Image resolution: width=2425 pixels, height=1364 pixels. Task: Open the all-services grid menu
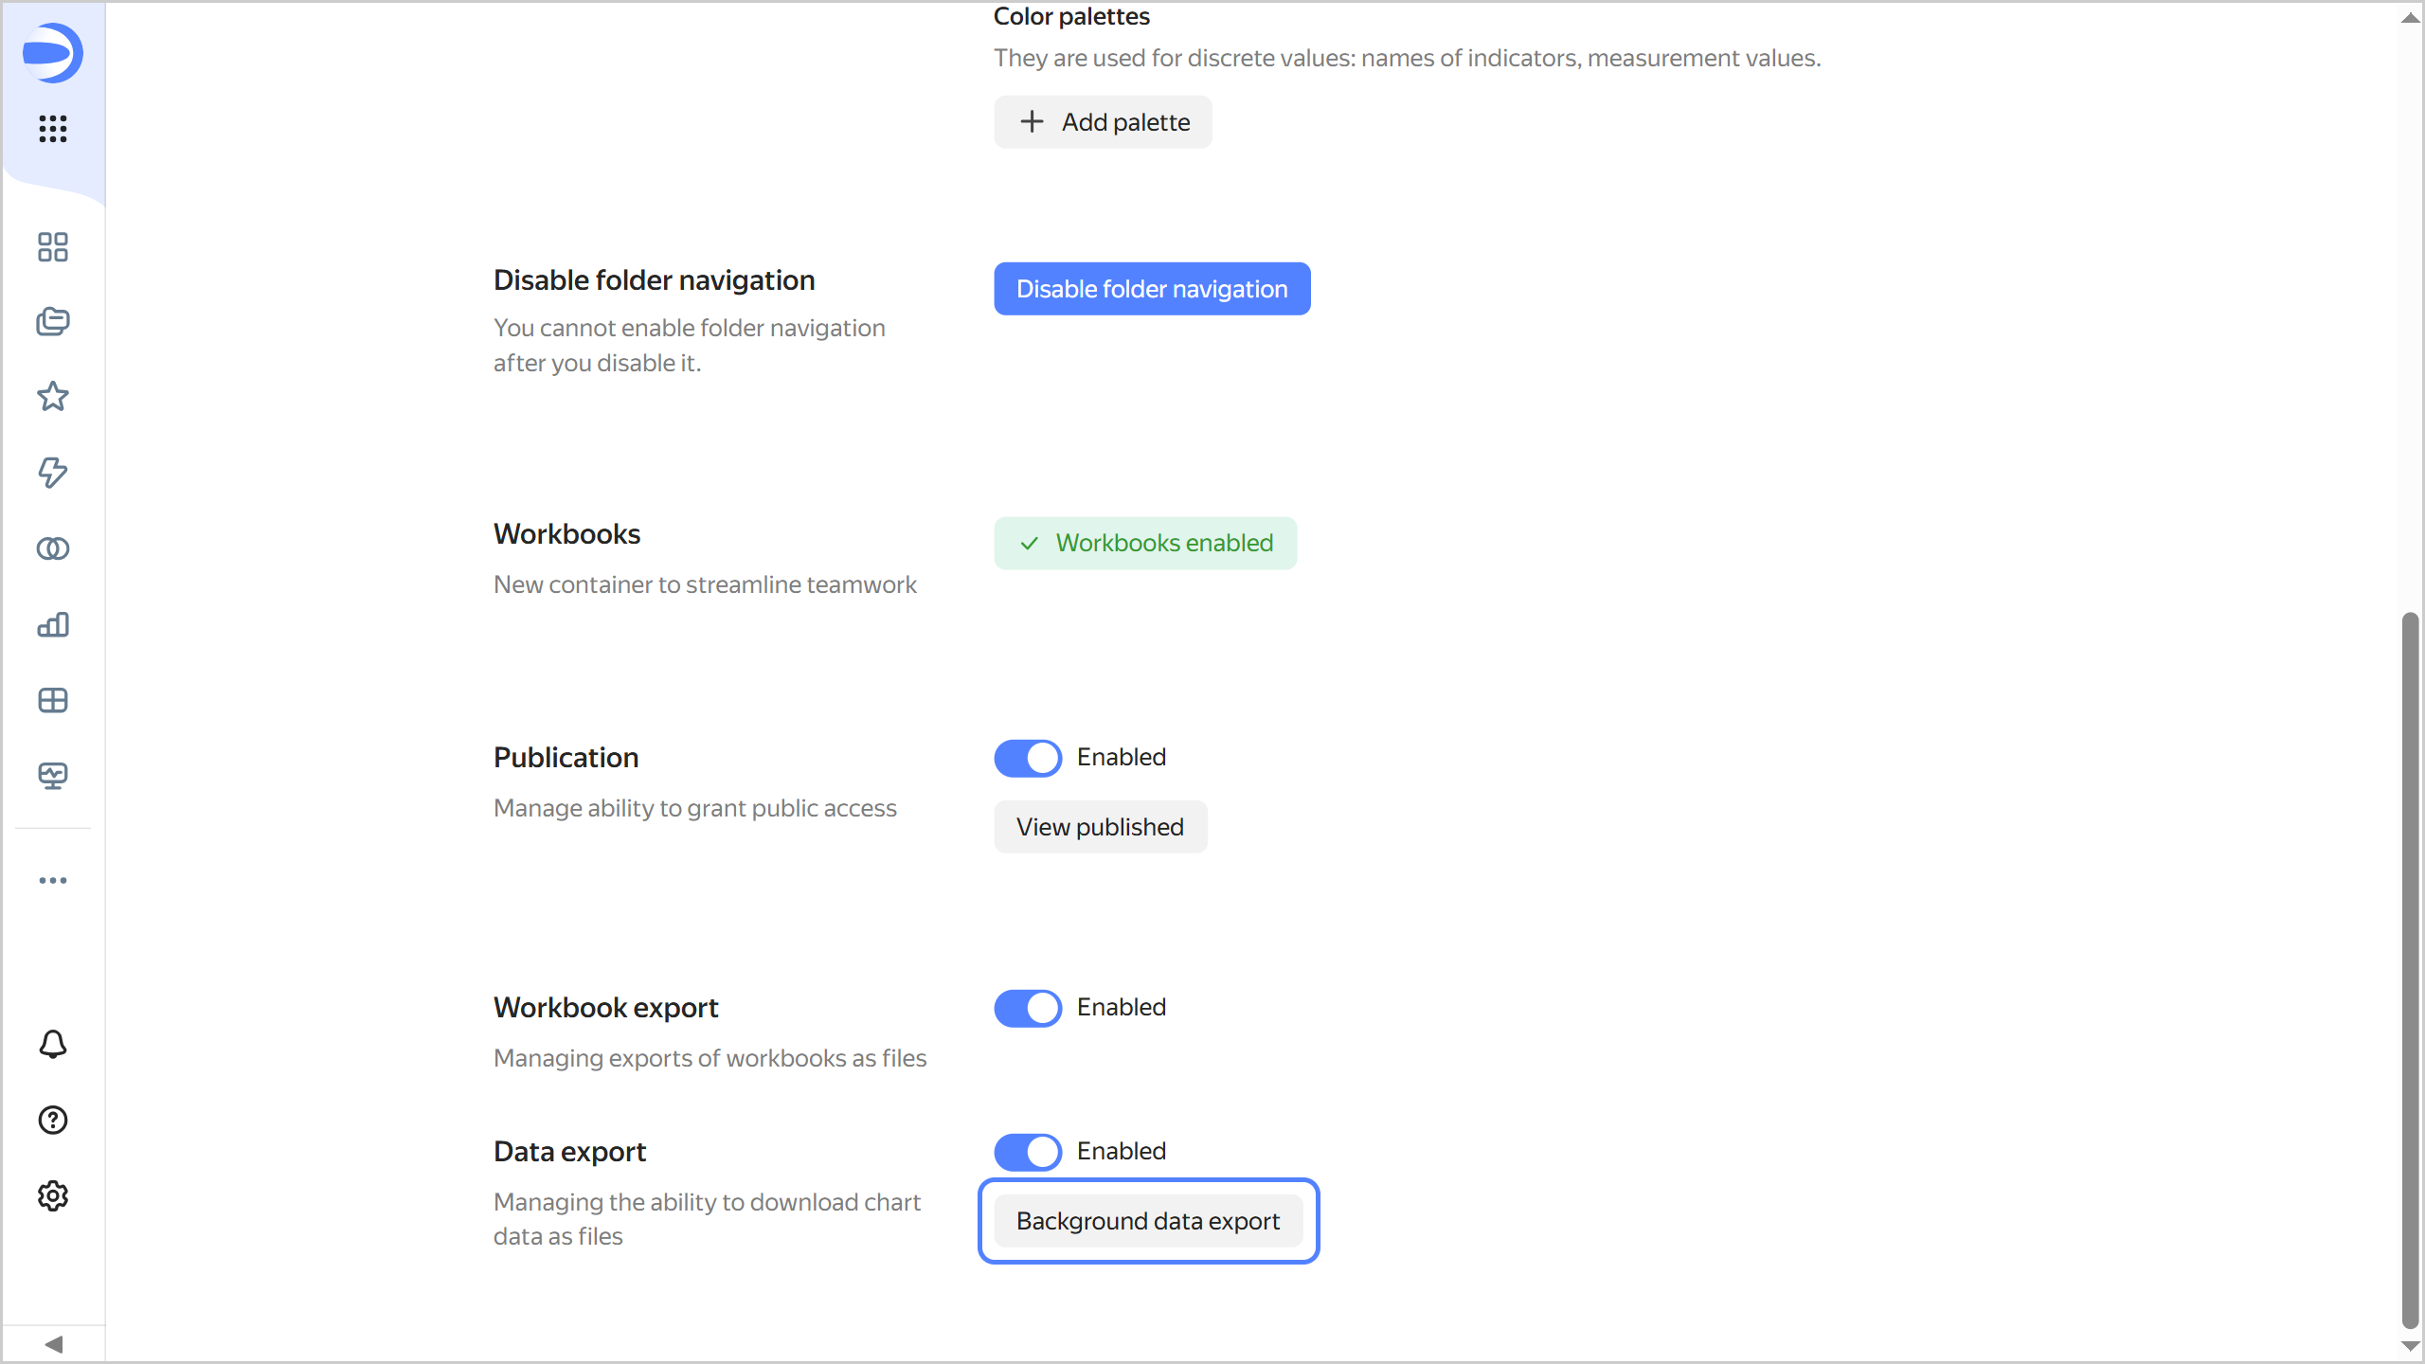pyautogui.click(x=53, y=128)
